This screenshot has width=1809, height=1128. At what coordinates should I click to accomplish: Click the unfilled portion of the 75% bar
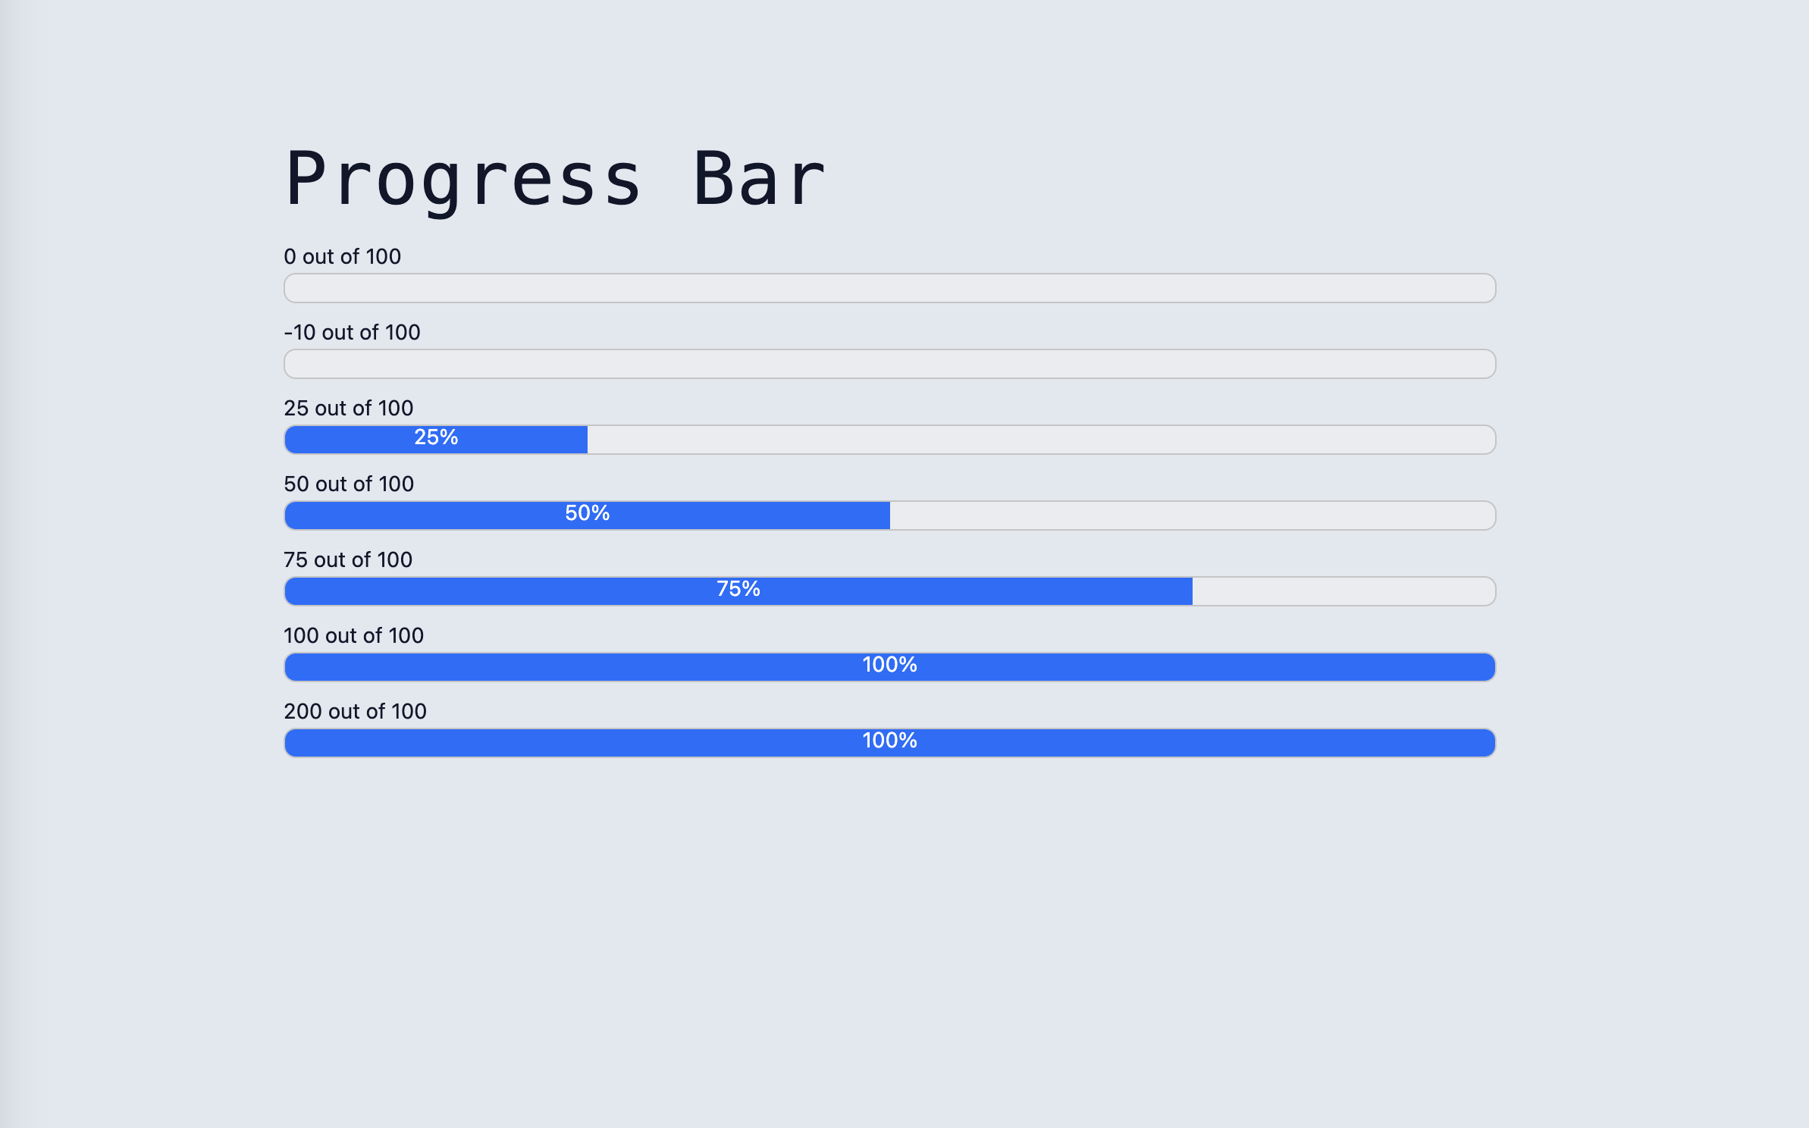coord(1342,591)
